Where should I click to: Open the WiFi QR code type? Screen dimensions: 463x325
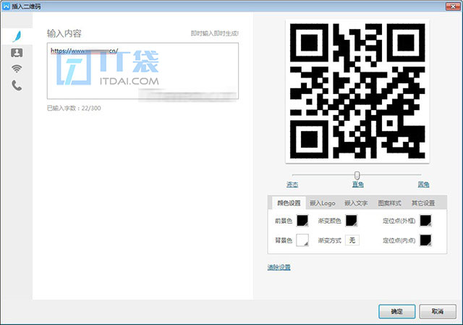coord(17,69)
